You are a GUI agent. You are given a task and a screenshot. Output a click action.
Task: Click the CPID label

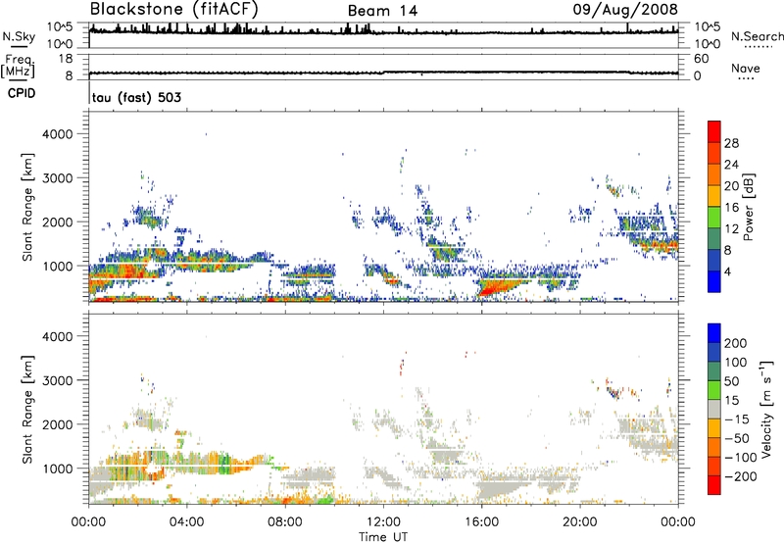tap(22, 93)
